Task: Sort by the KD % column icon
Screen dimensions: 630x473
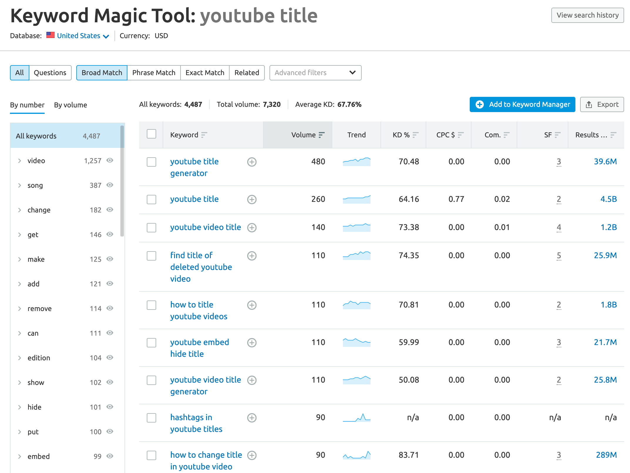Action: coord(415,135)
